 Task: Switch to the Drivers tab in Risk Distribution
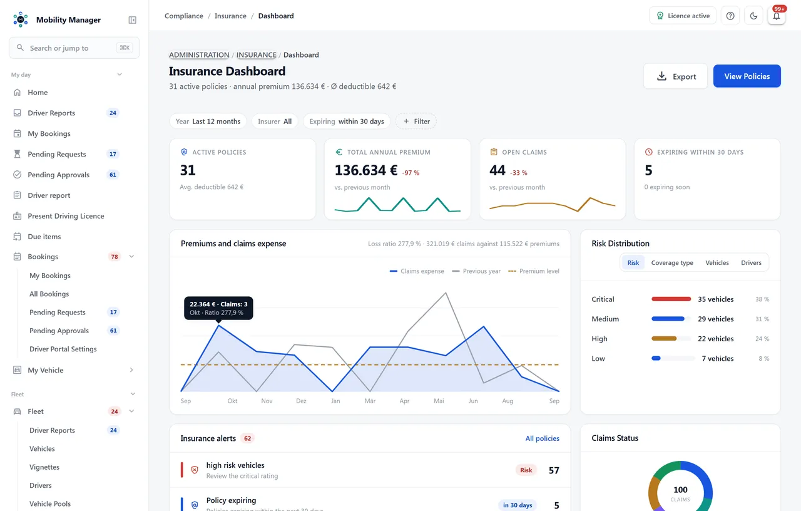pos(751,262)
